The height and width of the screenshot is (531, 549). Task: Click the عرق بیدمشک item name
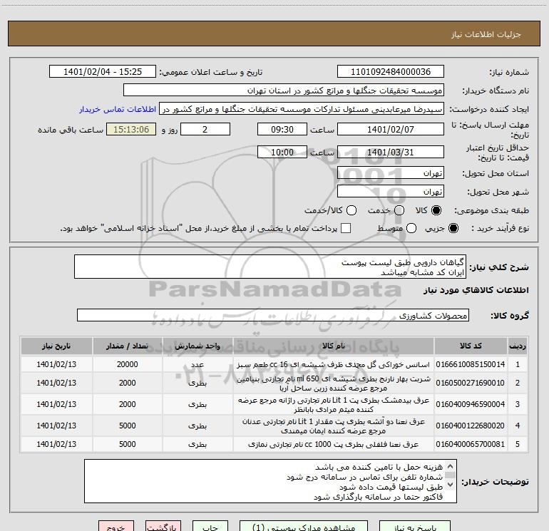334,405
